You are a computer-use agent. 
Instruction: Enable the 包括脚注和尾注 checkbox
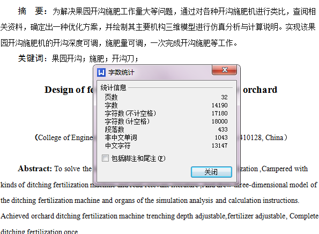tap(105, 158)
